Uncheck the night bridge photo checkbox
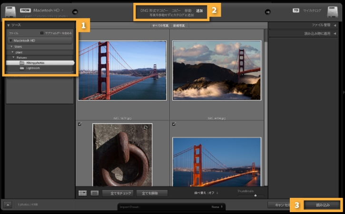Screen dimensions: 345x214 (x=174, y=124)
